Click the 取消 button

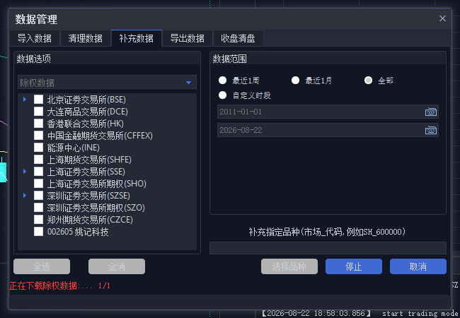click(418, 266)
